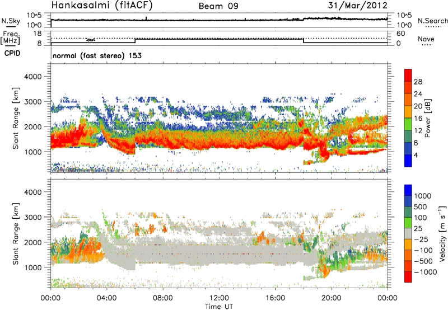Image resolution: width=448 pixels, height=310 pixels.
Task: Click the Velocity [m s-1] colorbar label
Action: coord(442,233)
